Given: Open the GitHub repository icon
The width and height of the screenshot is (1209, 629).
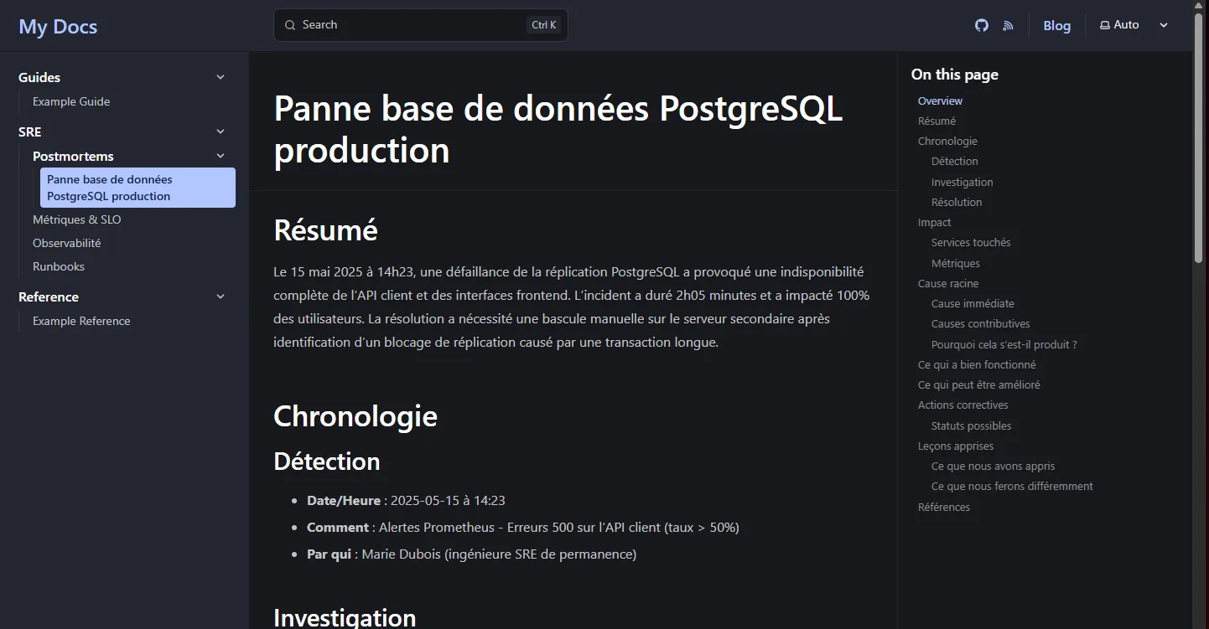Looking at the screenshot, I should [x=981, y=25].
